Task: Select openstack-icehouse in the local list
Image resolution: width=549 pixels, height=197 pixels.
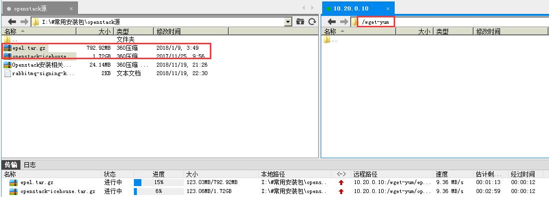Action: [x=39, y=56]
